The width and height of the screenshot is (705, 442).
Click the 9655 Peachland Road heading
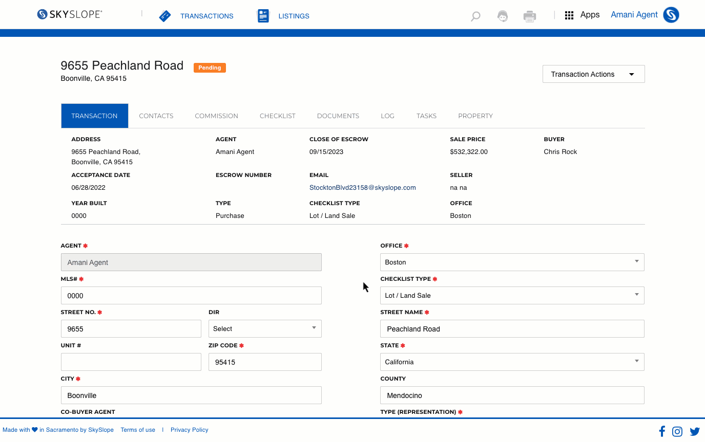coord(122,65)
